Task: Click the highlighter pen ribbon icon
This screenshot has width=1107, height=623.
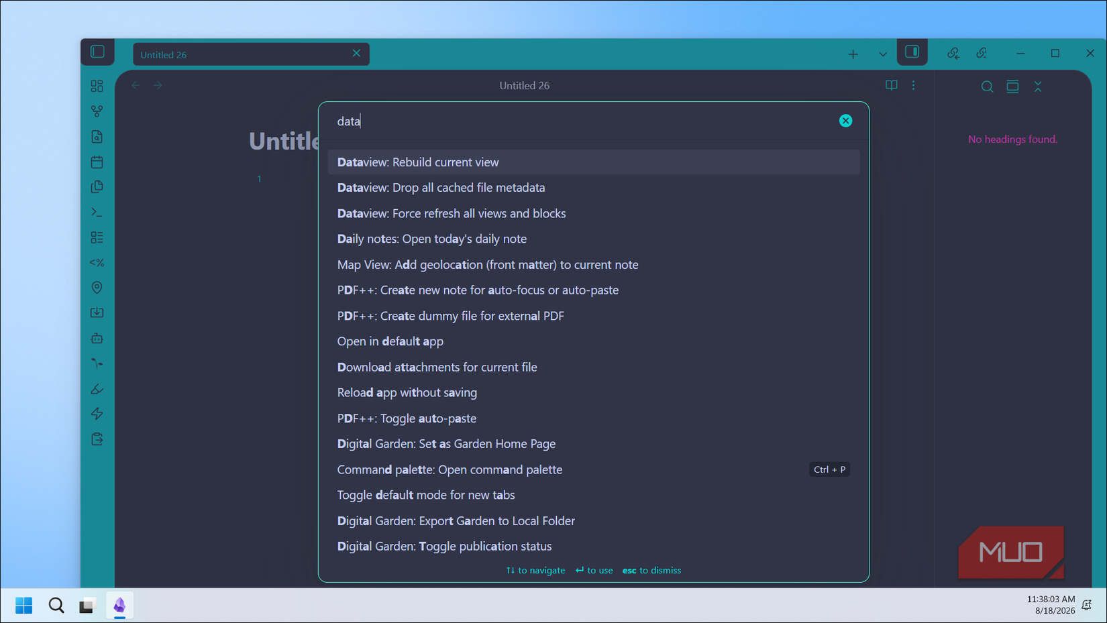Action: click(x=97, y=388)
